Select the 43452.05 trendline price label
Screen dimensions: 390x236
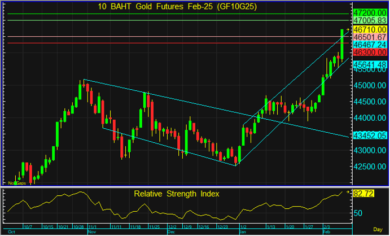[369, 136]
